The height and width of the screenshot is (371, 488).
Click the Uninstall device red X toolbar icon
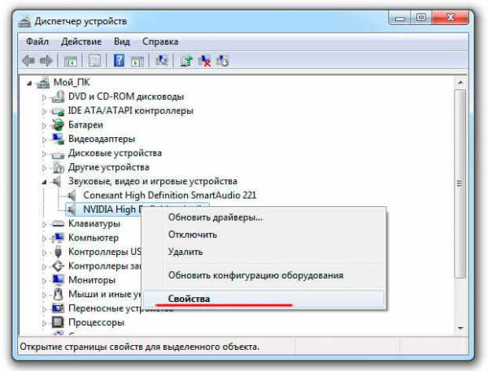point(204,61)
